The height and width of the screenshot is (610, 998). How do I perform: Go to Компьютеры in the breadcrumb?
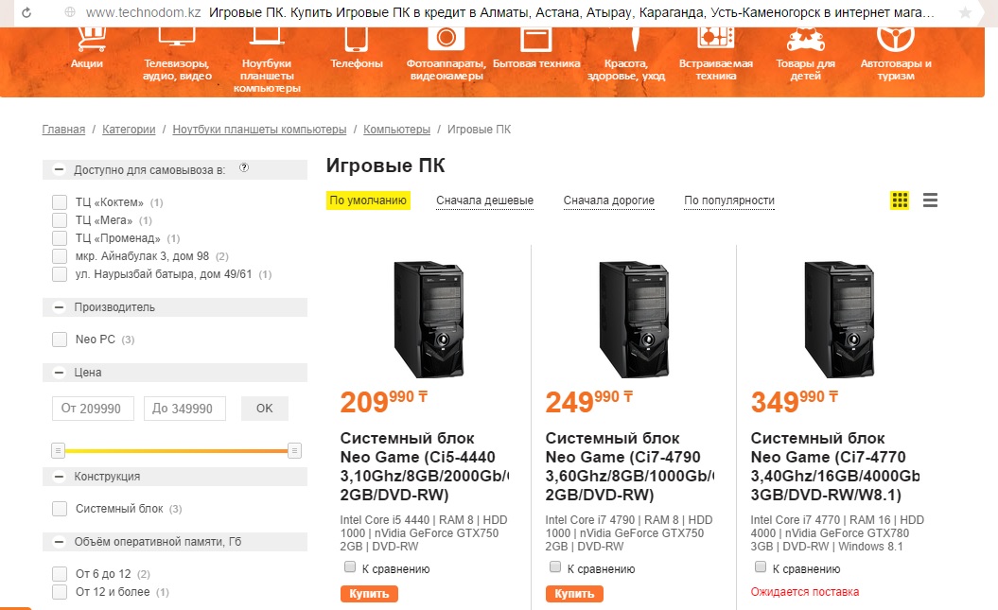point(396,130)
